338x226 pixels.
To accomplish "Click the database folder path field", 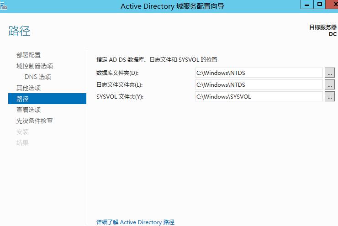I will point(259,73).
